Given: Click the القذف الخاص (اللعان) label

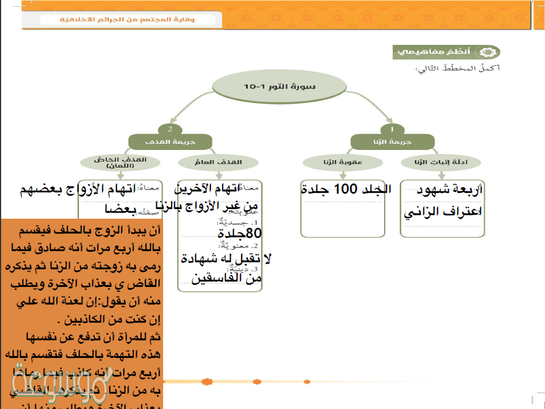Looking at the screenshot, I should [x=120, y=162].
